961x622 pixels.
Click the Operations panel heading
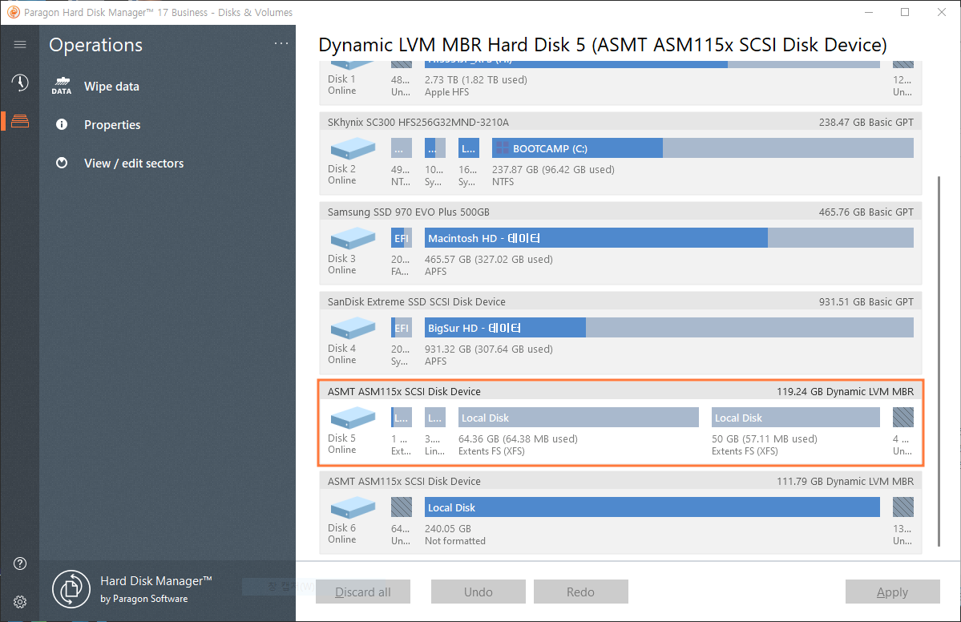pos(95,45)
